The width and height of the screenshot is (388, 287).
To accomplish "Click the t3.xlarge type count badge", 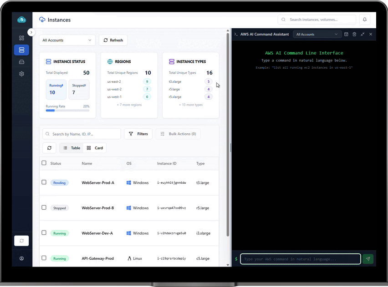I will tap(209, 81).
